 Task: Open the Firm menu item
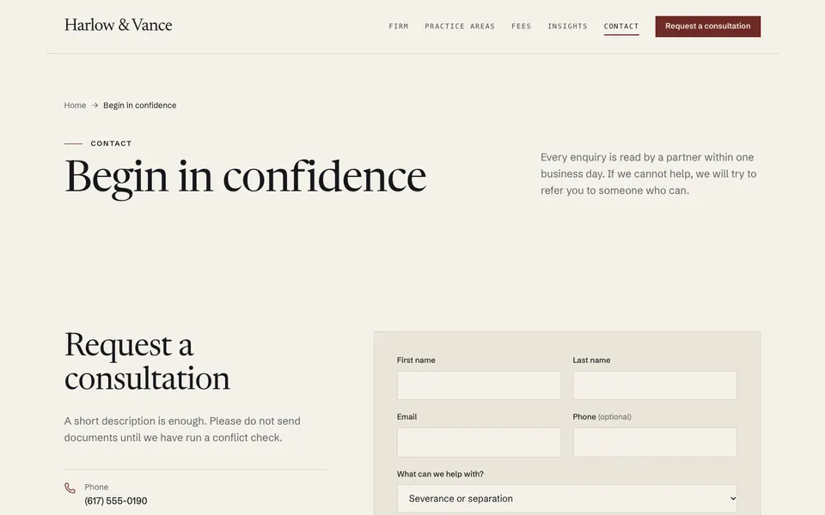click(398, 27)
